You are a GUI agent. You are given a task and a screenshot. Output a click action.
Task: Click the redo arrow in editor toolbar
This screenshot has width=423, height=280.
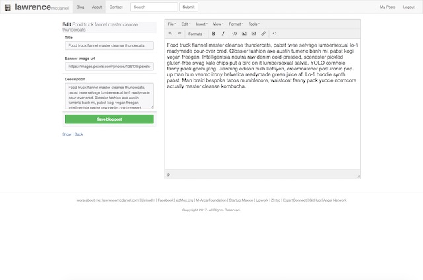click(179, 34)
